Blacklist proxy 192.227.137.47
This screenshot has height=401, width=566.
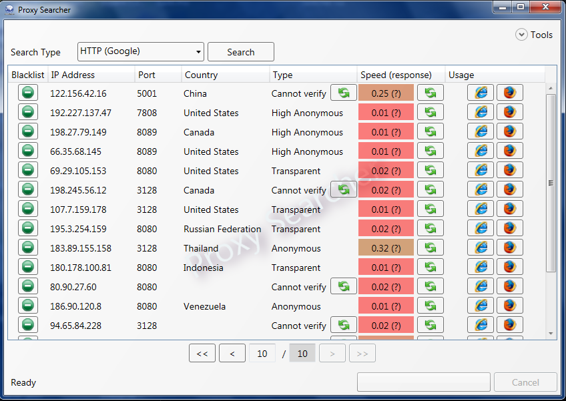click(x=28, y=112)
